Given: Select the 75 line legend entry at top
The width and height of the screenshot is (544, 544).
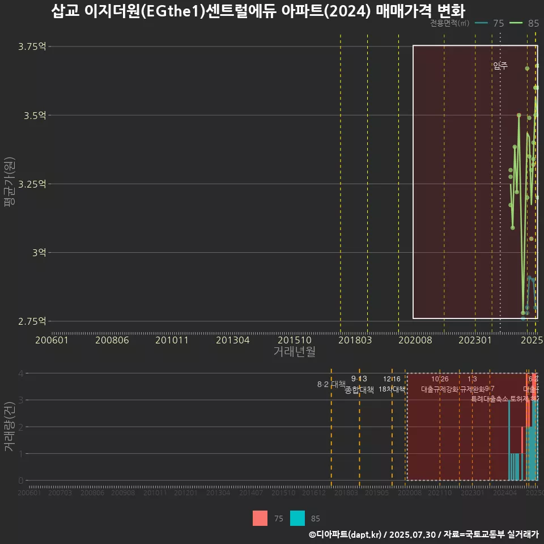Looking at the screenshot, I should pos(490,23).
